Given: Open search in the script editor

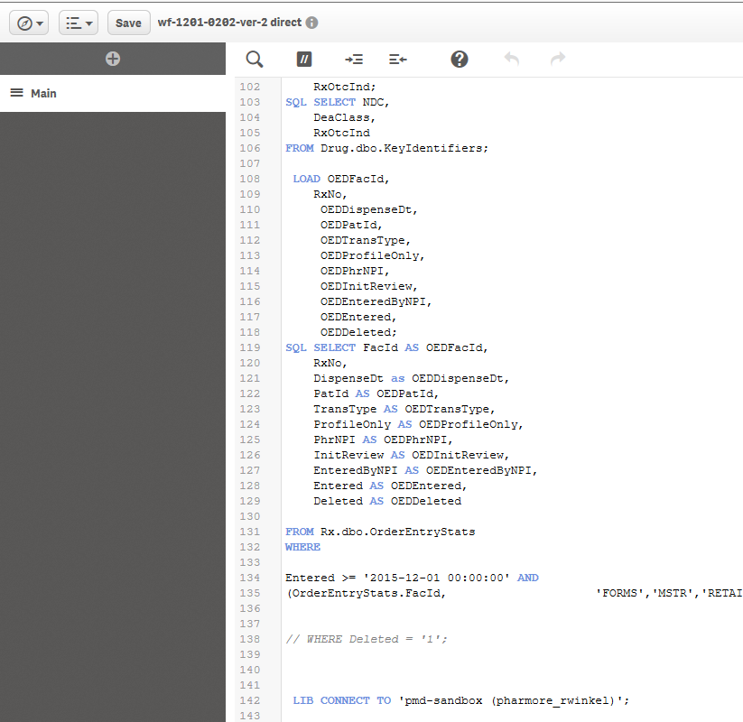Looking at the screenshot, I should point(255,59).
